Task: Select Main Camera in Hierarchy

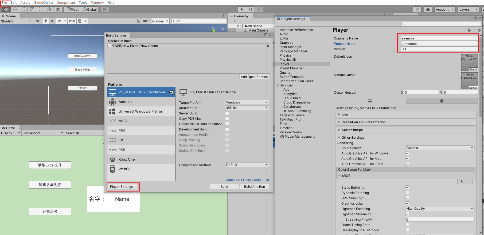Action: 258,30
